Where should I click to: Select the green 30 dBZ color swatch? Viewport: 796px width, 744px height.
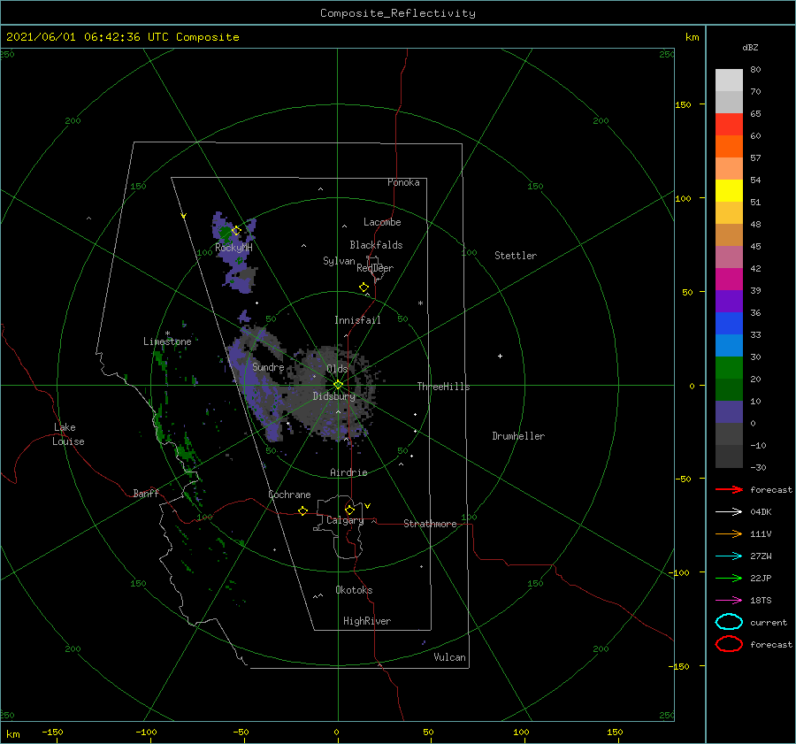pos(729,368)
